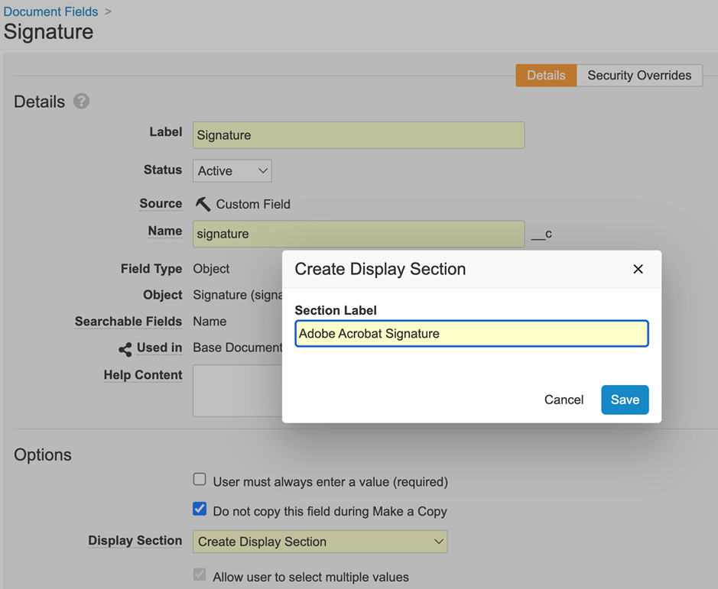
Task: Check 'User must always enter a value (required)'
Action: [x=200, y=479]
